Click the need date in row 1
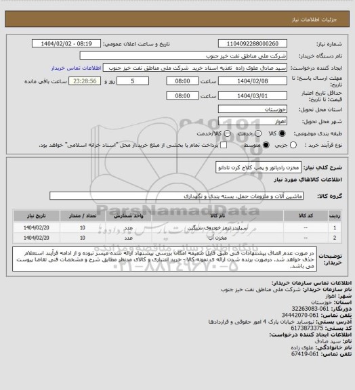Viewport: 355px width, 390px height. coord(37,227)
